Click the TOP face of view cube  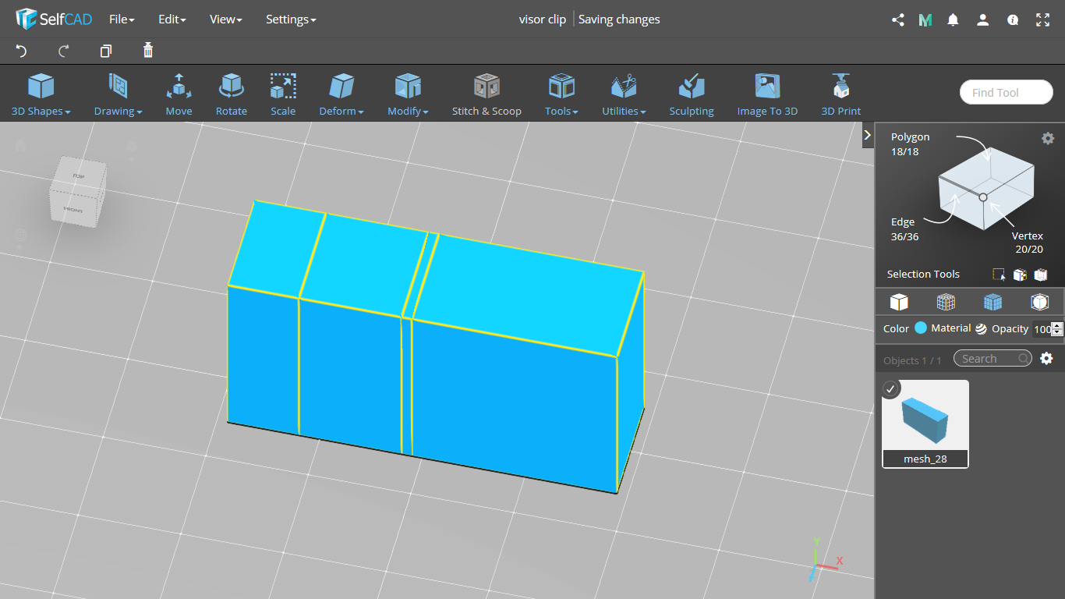(79, 176)
